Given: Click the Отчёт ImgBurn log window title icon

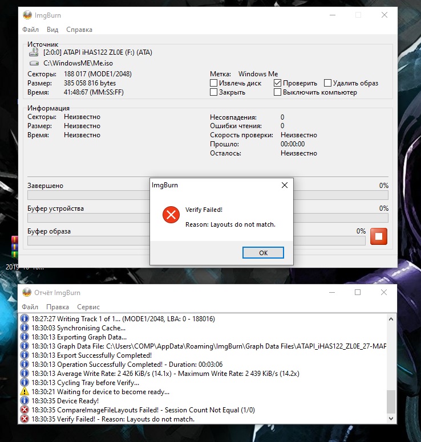Looking at the screenshot, I should point(27,293).
